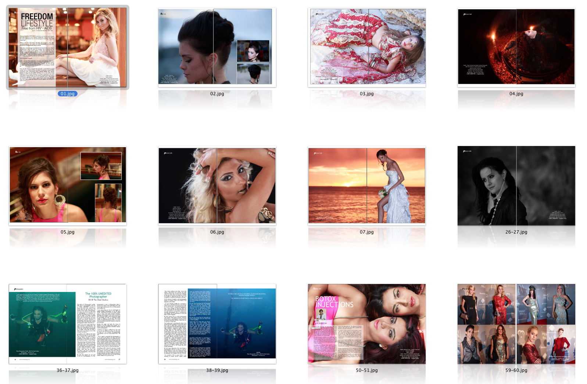Viewport: 587px width, 384px height.
Task: Click the 01.jpg filename label
Action: 68,94
